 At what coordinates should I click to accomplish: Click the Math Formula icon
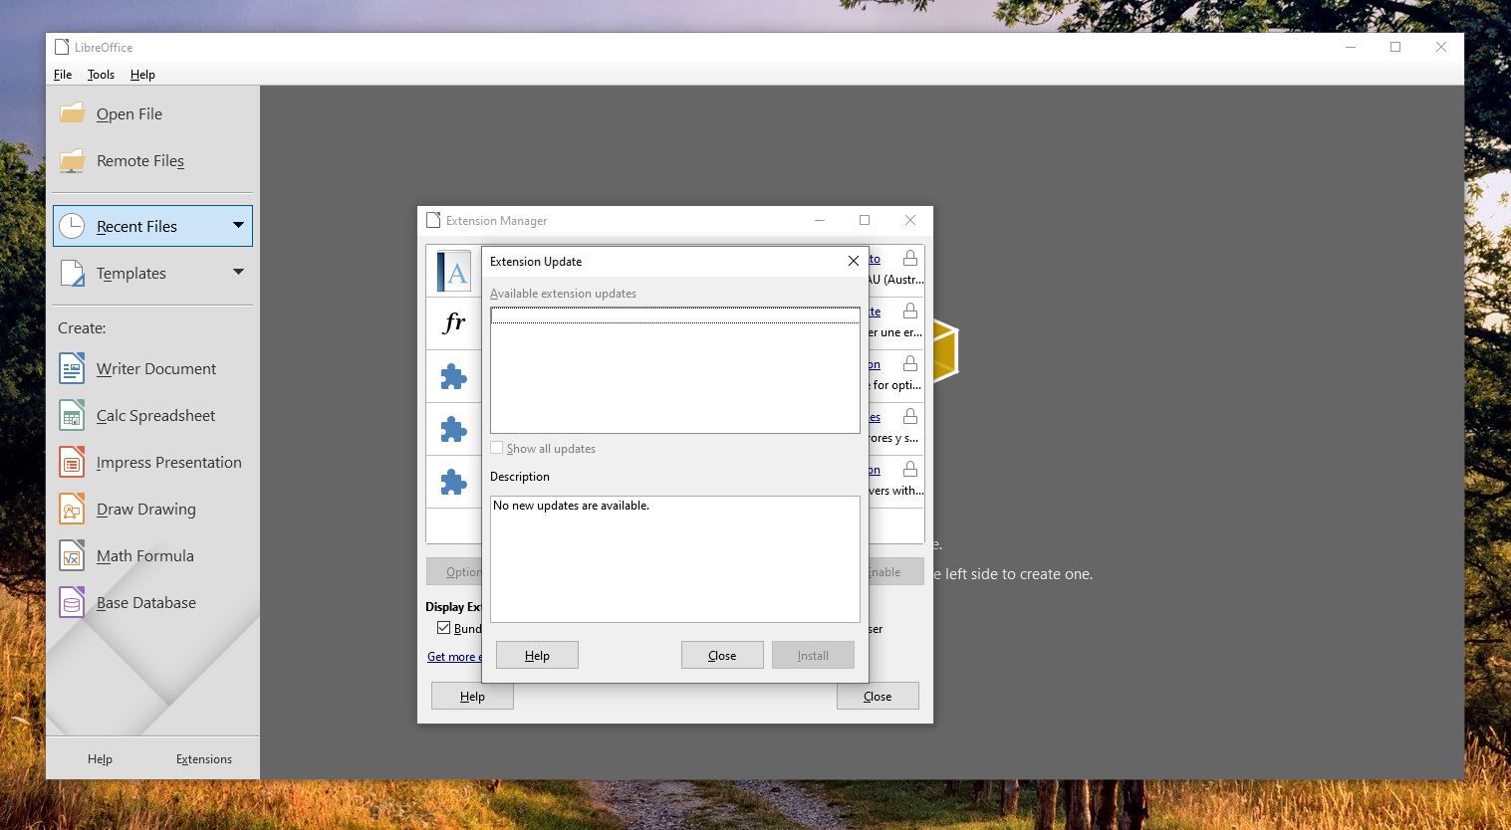pos(72,555)
